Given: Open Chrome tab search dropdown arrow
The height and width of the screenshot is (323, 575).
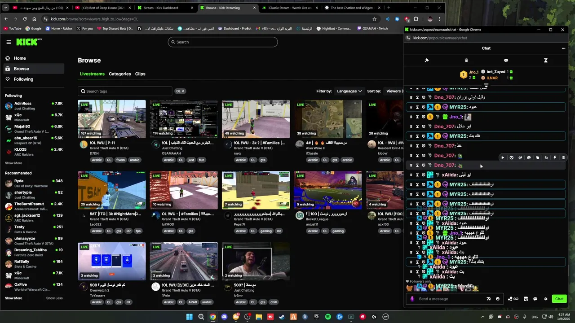Looking at the screenshot, I should (5, 8).
